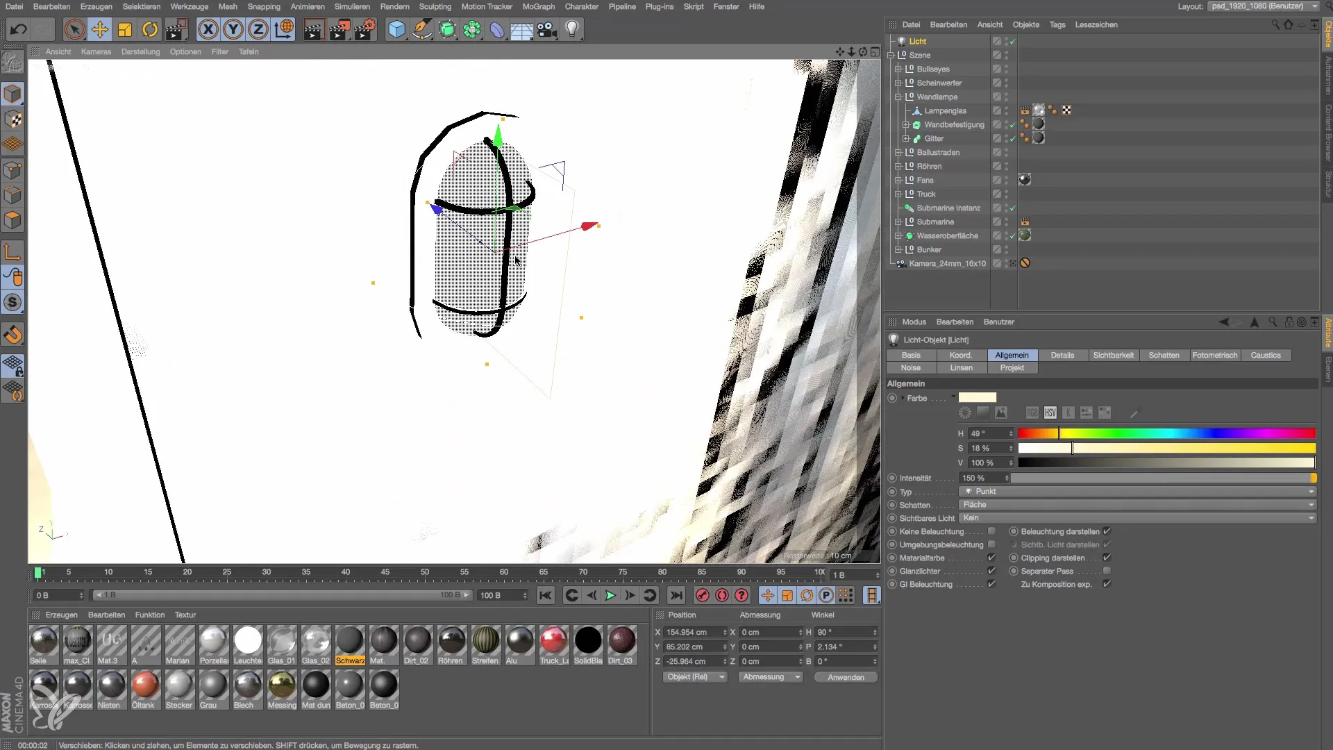Open material manager Erzeugen menu
1333x750 pixels.
[61, 615]
